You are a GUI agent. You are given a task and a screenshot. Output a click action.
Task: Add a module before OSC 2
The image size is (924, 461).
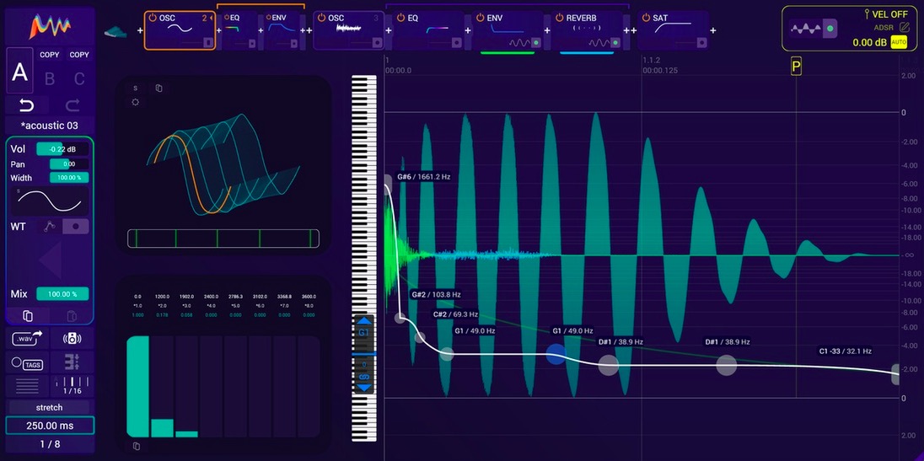pyautogui.click(x=140, y=30)
